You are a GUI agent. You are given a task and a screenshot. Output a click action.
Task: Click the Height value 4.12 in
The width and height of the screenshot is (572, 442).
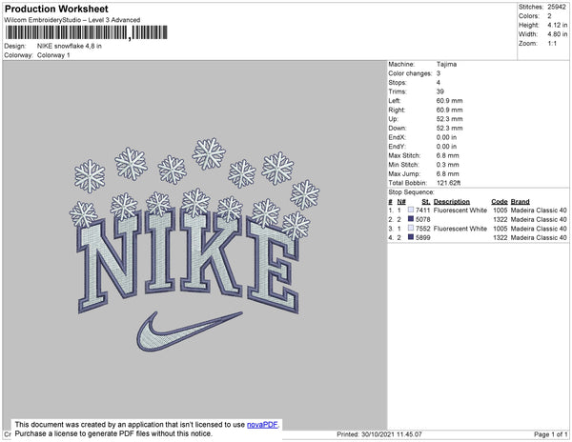558,25
